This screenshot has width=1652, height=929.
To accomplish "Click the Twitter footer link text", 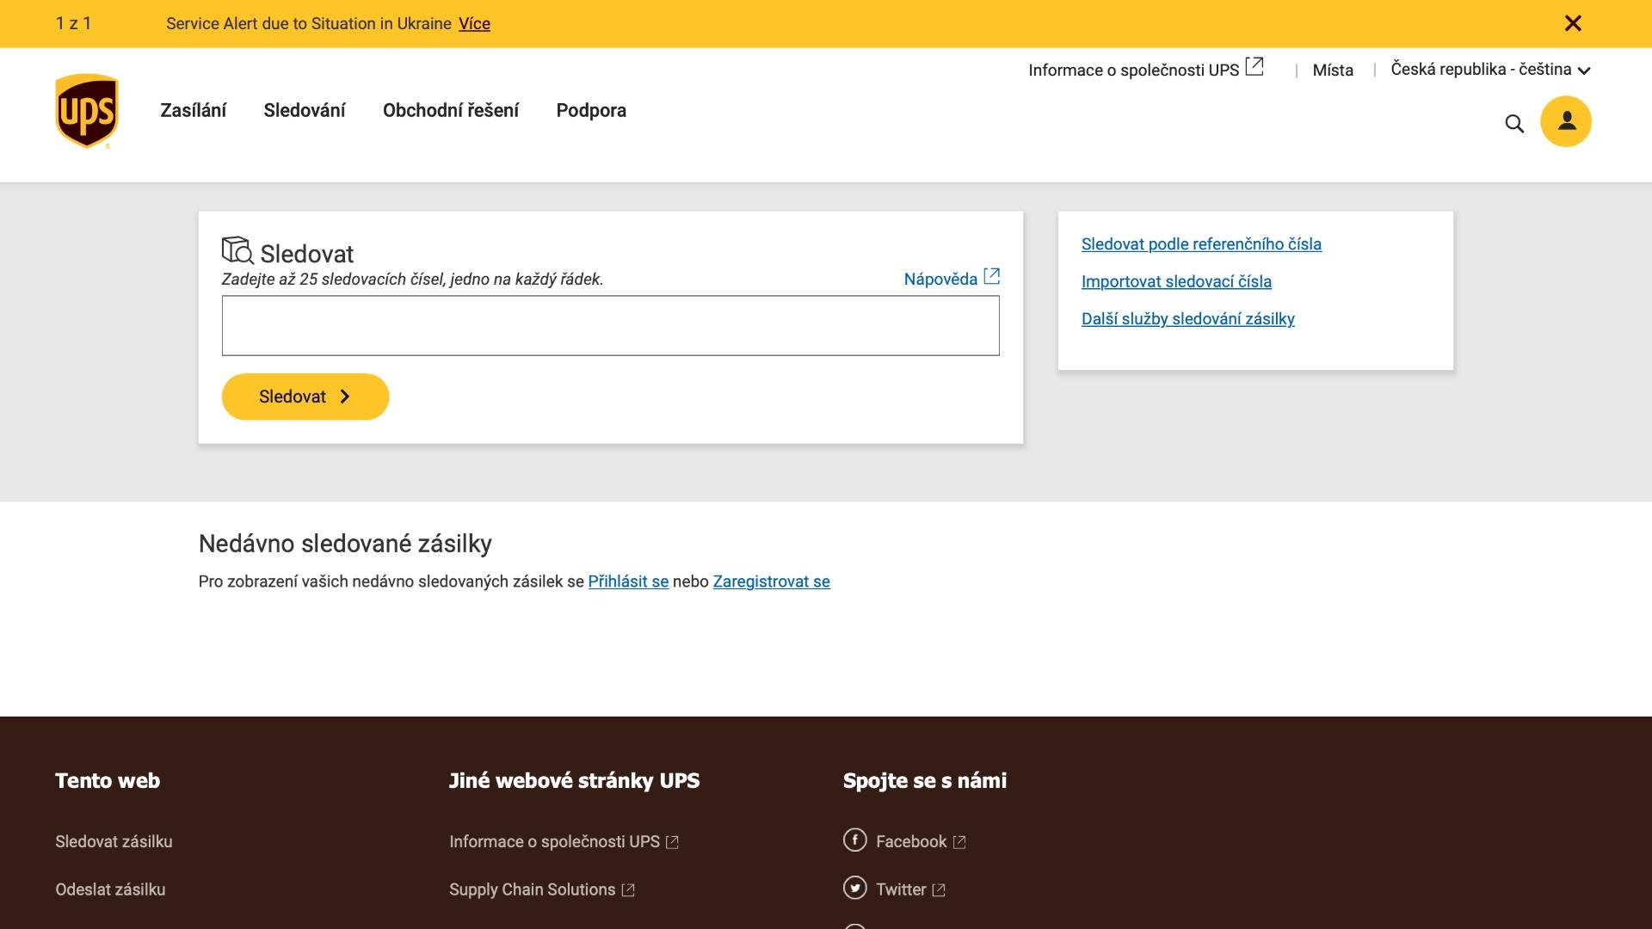I will (901, 889).
